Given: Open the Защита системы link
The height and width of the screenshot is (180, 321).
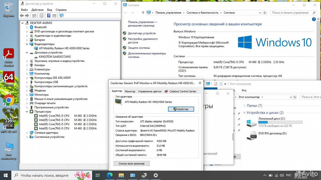Looking at the screenshot, I should [x=139, y=48].
